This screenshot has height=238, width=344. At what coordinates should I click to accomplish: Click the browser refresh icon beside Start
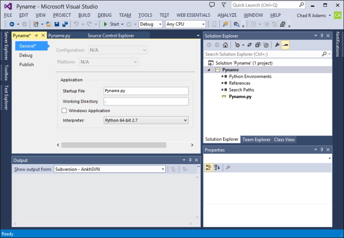pyautogui.click(x=129, y=24)
